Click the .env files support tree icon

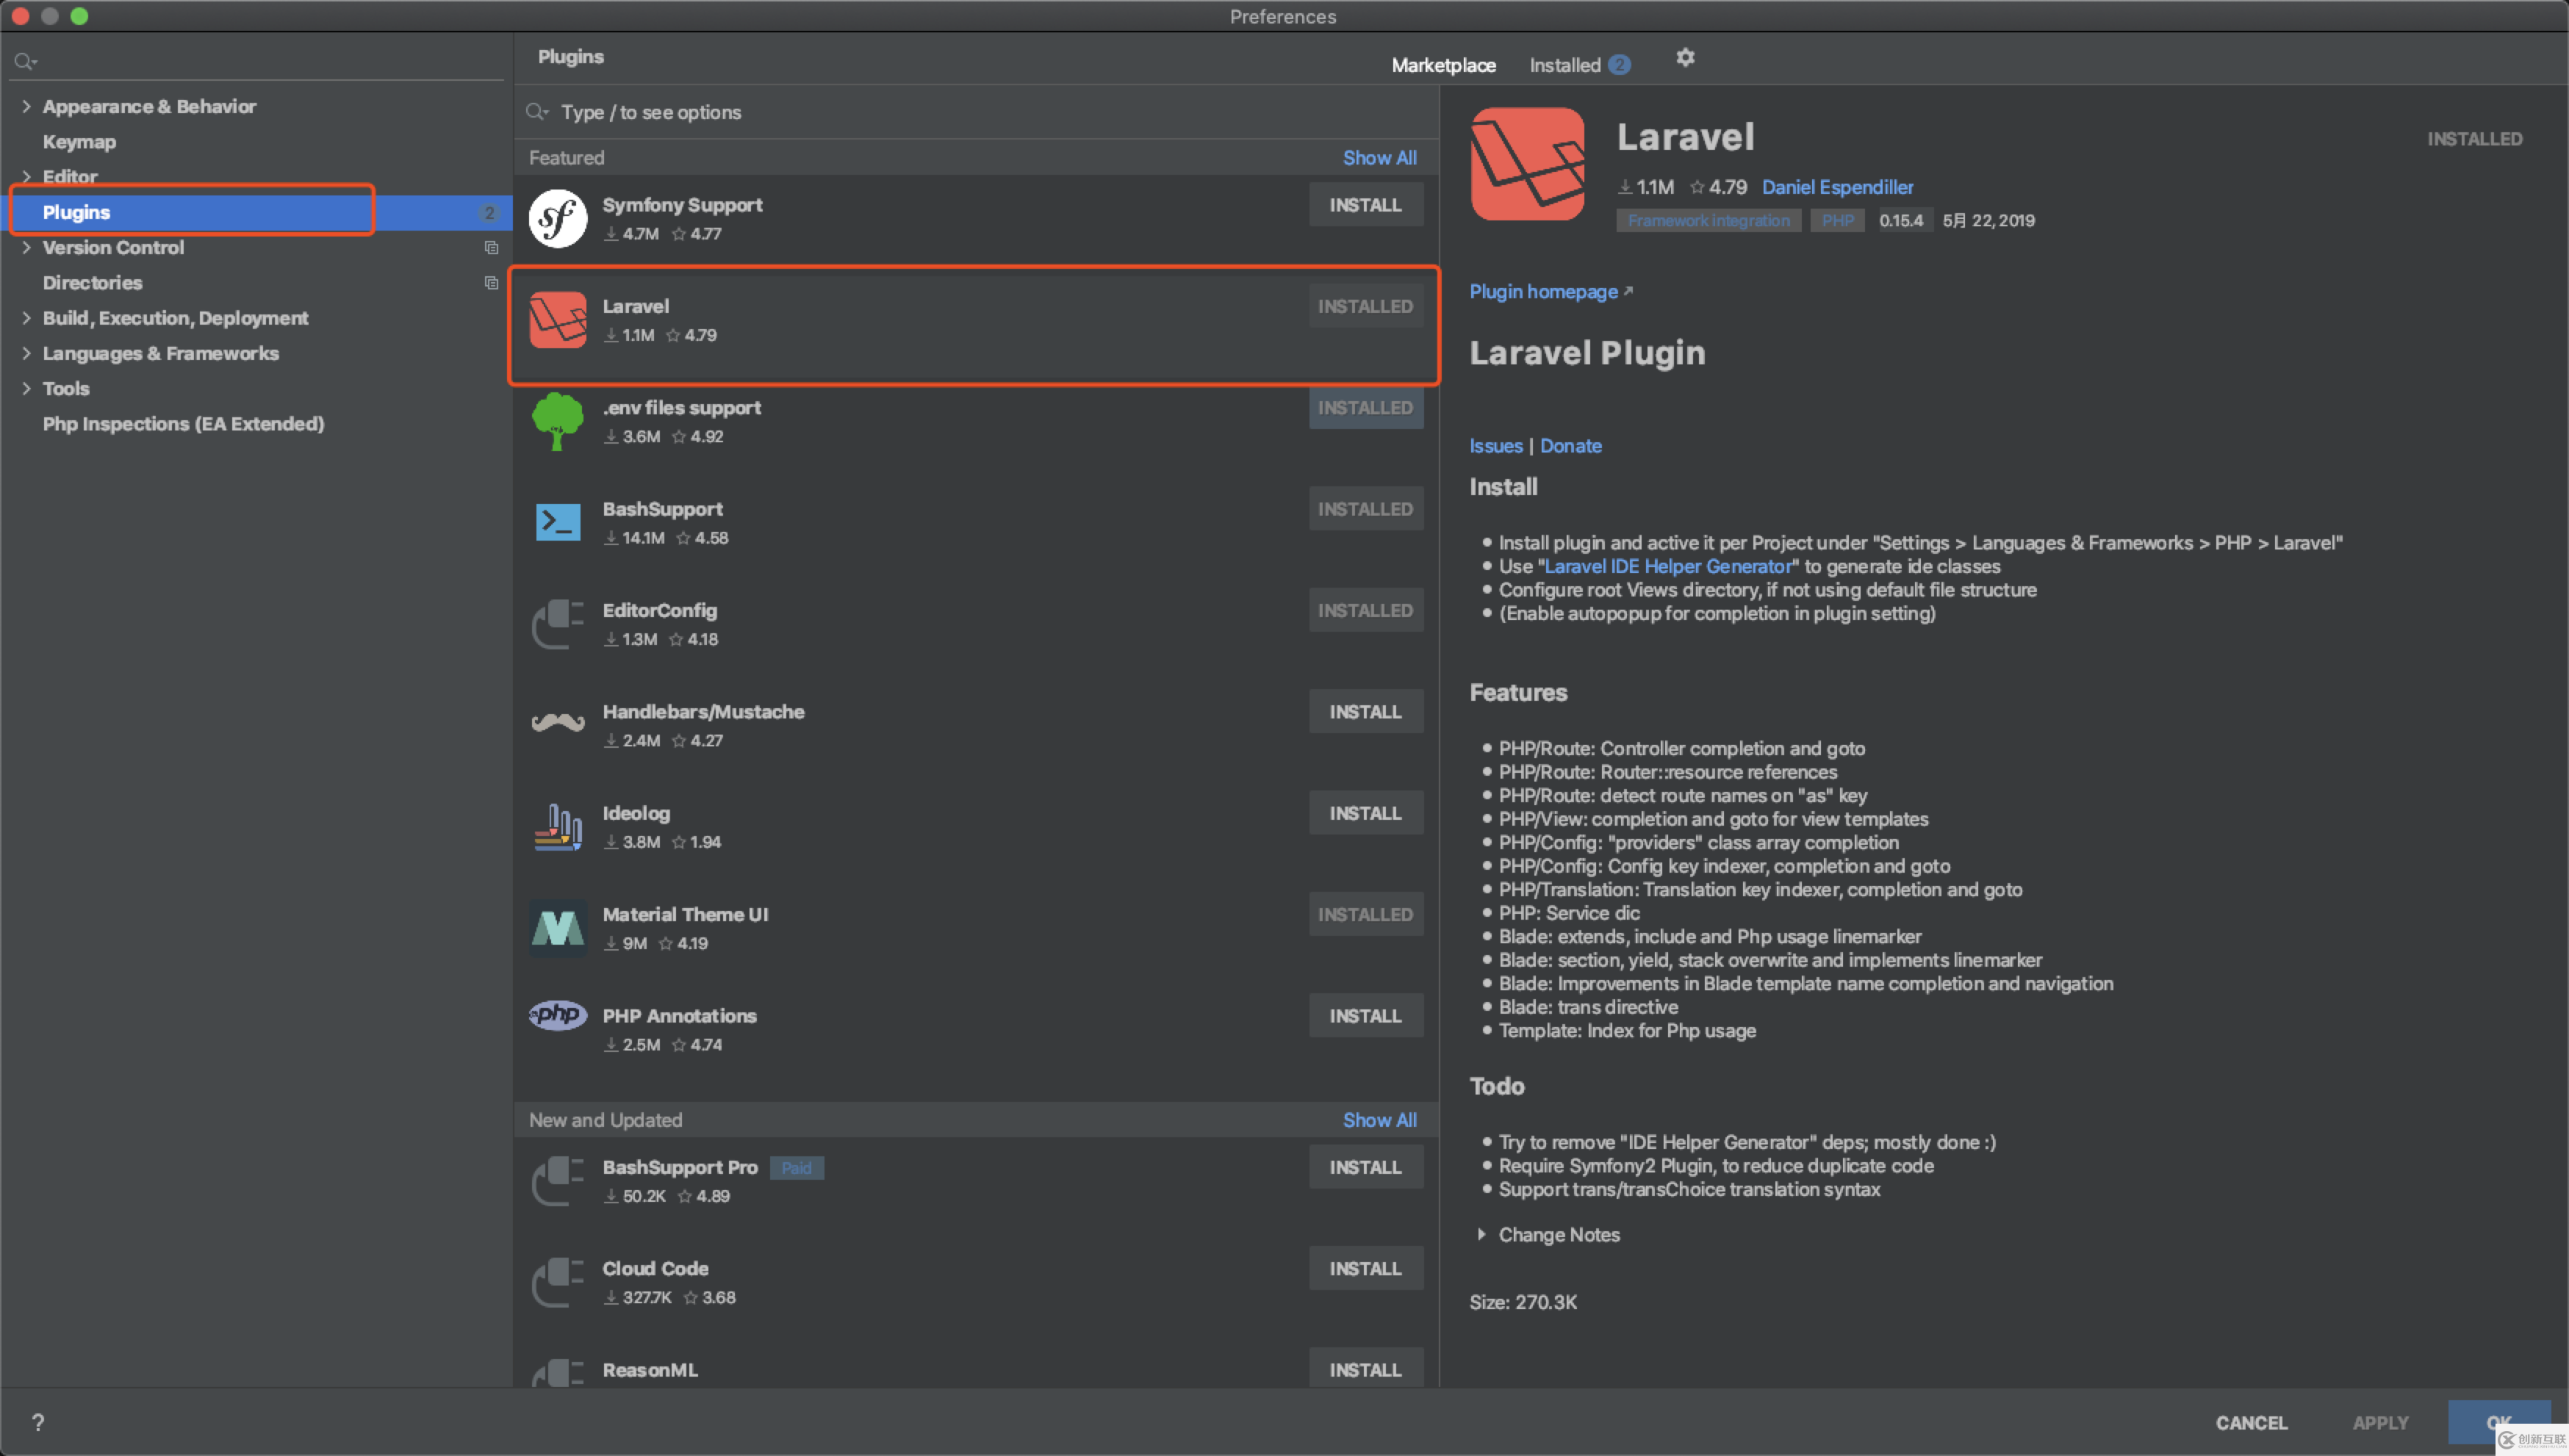pos(557,421)
